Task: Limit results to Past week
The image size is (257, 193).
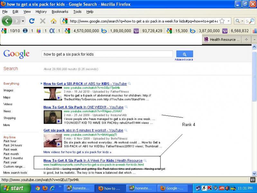Action: (x=10, y=150)
